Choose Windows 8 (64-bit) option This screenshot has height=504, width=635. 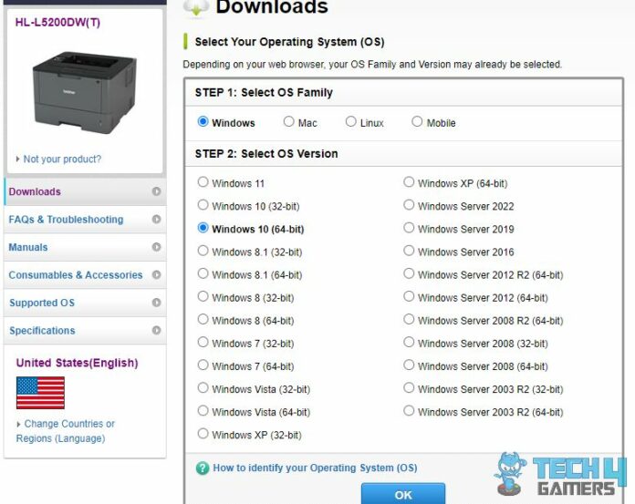pyautogui.click(x=203, y=319)
